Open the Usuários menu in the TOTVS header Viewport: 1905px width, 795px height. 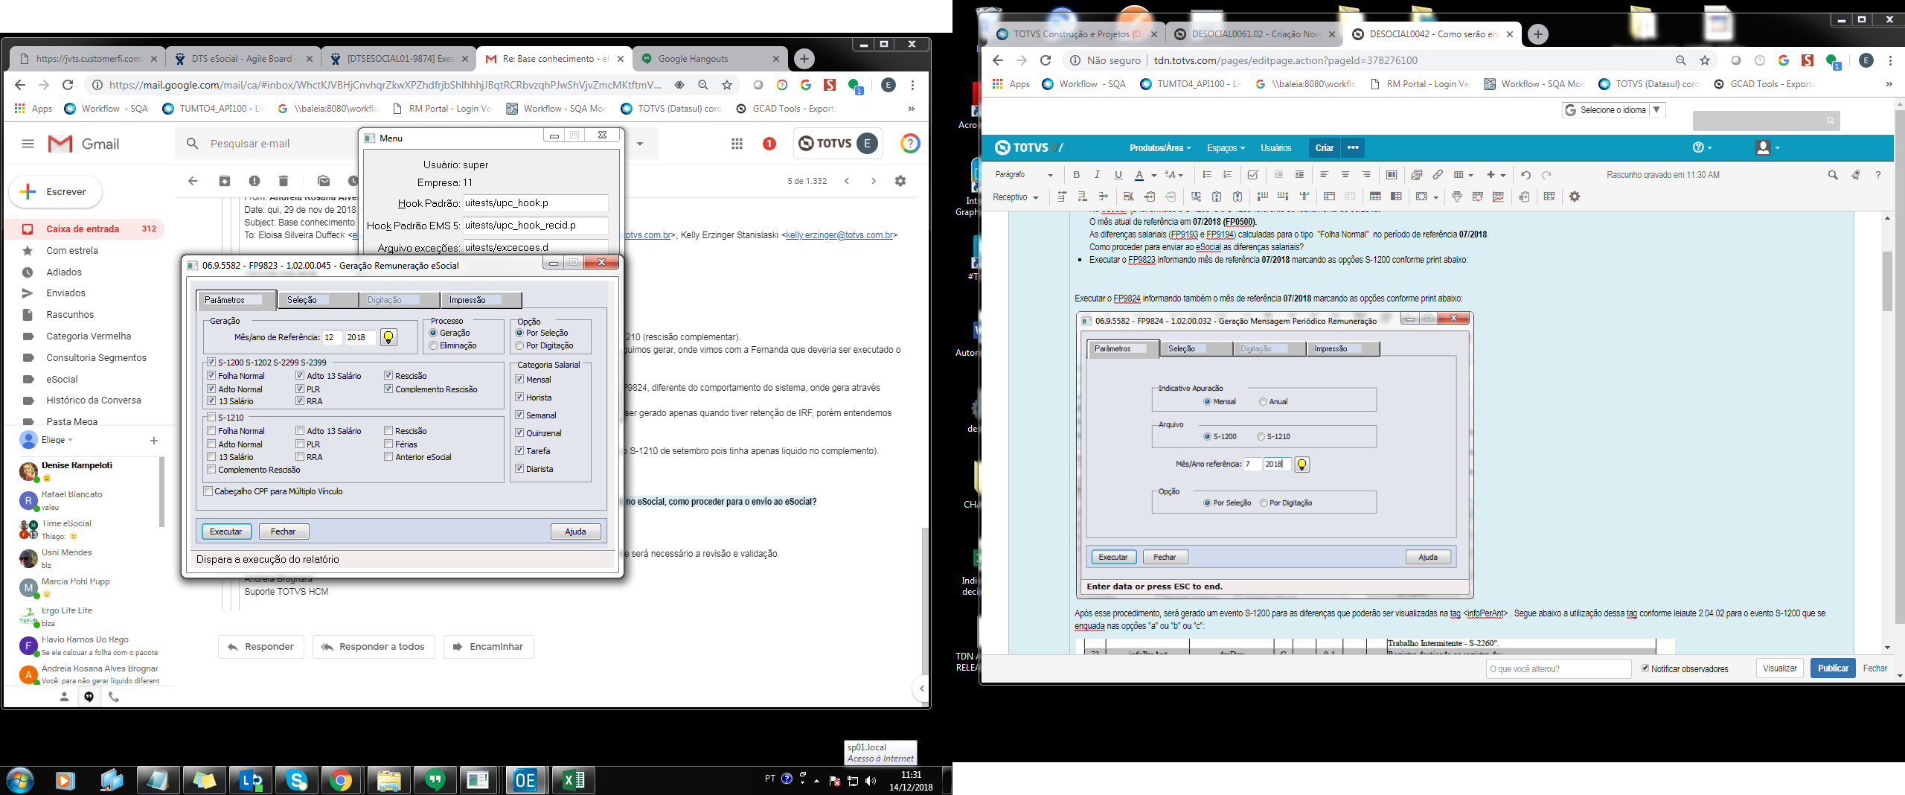tap(1276, 148)
